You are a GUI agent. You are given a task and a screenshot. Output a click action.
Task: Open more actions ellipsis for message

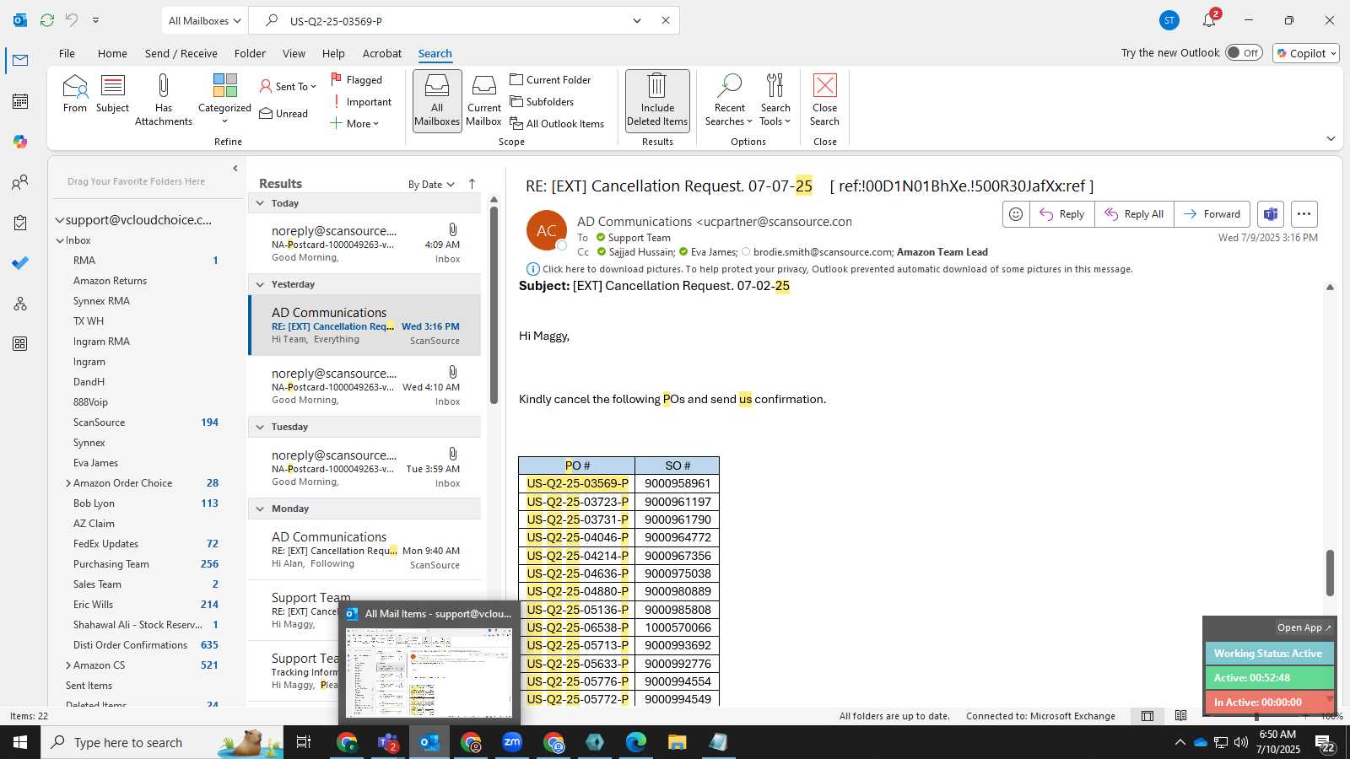click(x=1304, y=214)
